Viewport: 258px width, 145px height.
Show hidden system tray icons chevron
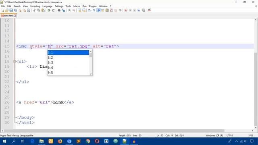coord(237,141)
